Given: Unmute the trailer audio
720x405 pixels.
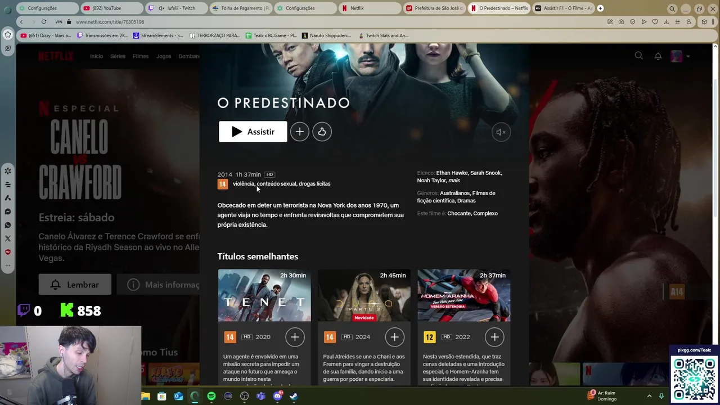Looking at the screenshot, I should pyautogui.click(x=501, y=132).
